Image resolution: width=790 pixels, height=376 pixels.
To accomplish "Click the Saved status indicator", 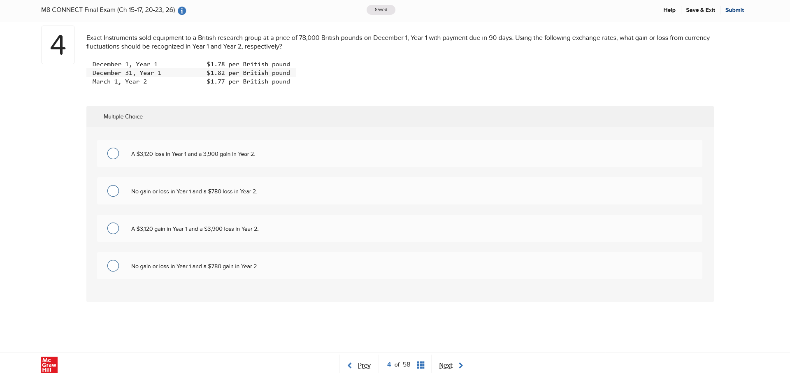I will 381,9.
